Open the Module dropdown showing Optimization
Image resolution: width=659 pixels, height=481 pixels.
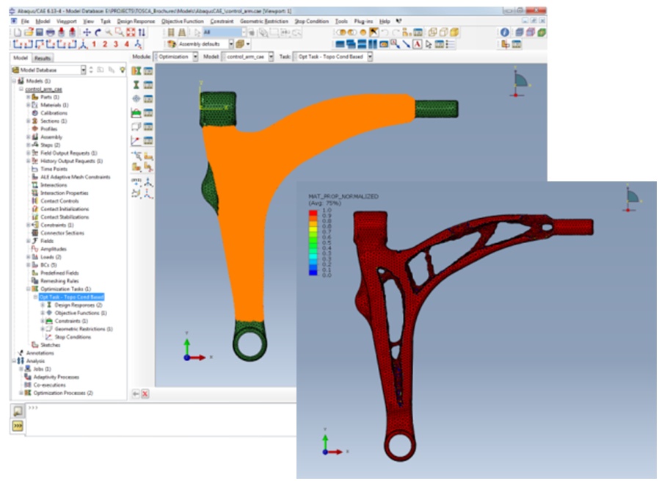coord(175,57)
